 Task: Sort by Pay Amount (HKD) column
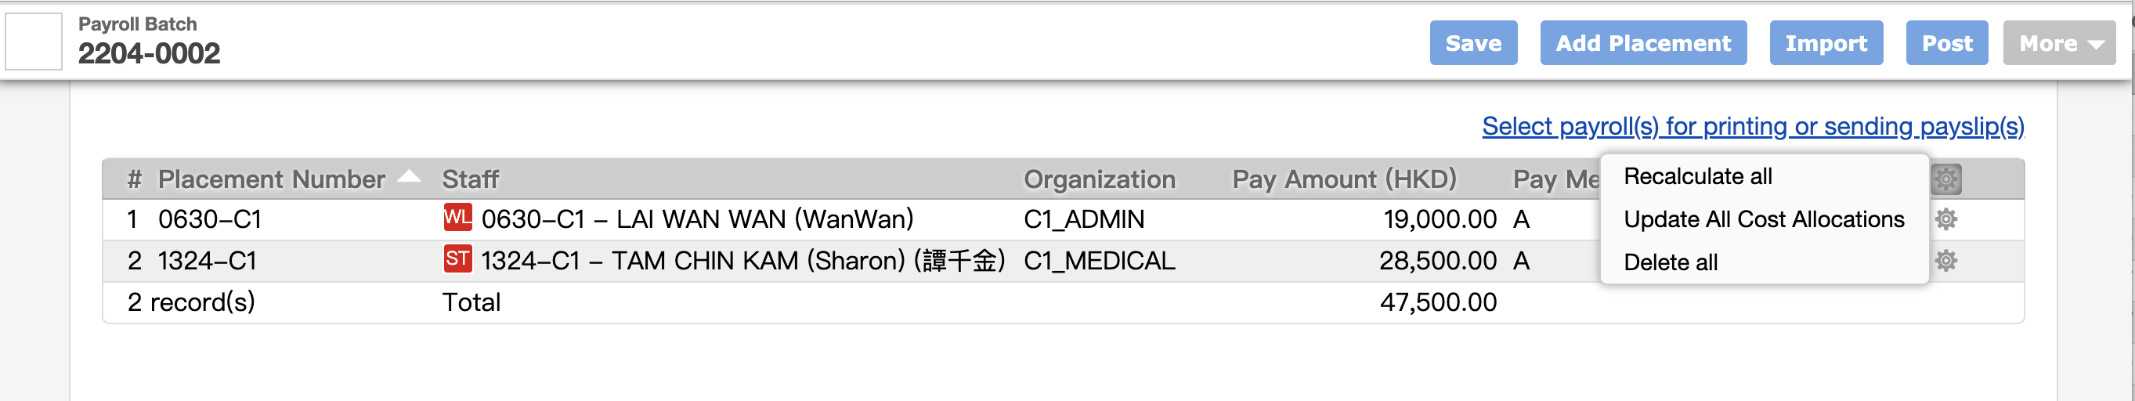tap(1343, 179)
